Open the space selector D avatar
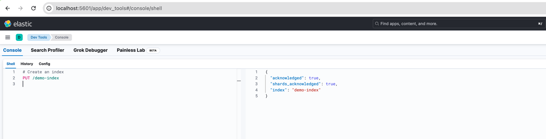The width and height of the screenshot is (546, 139). point(19,38)
